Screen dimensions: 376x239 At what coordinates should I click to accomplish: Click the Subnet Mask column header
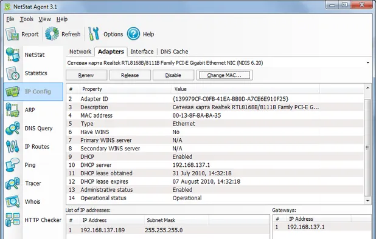[x=176, y=220]
